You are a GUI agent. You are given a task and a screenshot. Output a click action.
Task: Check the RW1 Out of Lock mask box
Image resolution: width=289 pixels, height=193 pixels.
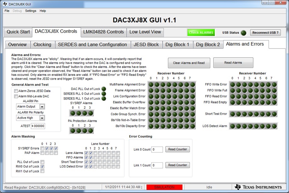click(42, 171)
